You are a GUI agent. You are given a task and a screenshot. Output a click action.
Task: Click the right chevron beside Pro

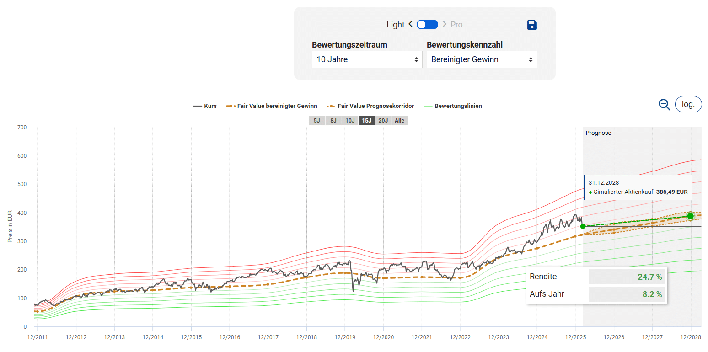coord(444,24)
